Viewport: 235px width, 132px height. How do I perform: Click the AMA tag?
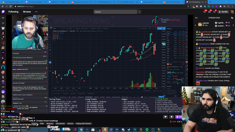coord(42,124)
